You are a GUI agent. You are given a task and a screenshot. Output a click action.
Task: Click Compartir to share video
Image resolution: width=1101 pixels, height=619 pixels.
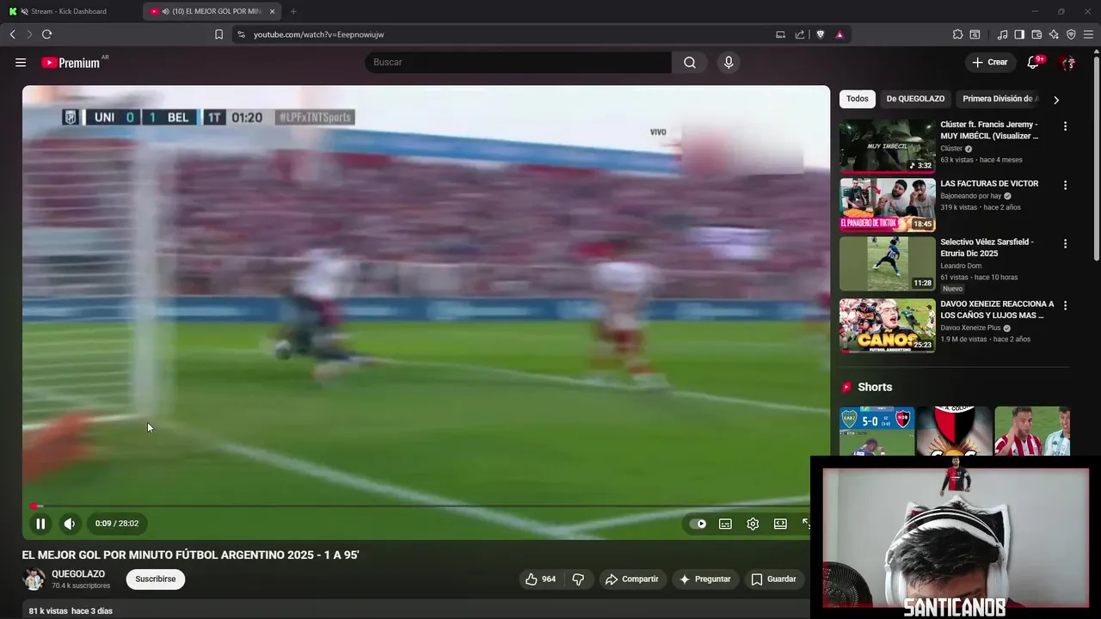(631, 579)
